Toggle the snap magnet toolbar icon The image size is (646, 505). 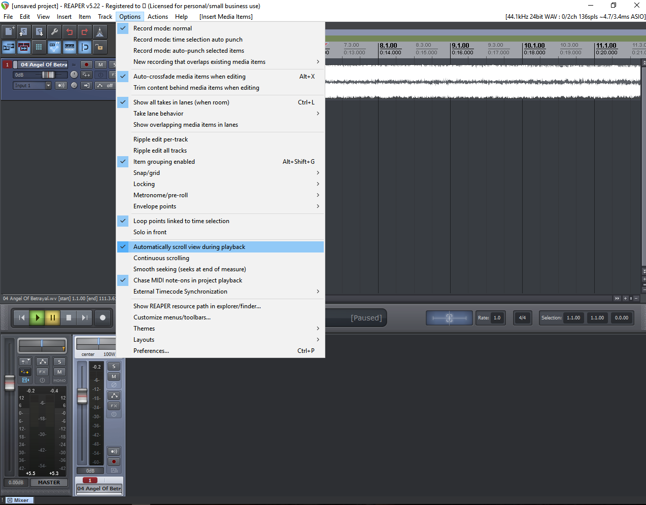tap(85, 47)
